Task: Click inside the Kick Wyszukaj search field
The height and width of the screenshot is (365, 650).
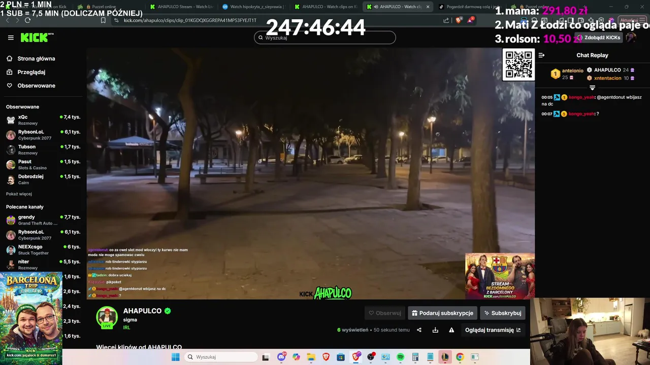Action: (325, 38)
